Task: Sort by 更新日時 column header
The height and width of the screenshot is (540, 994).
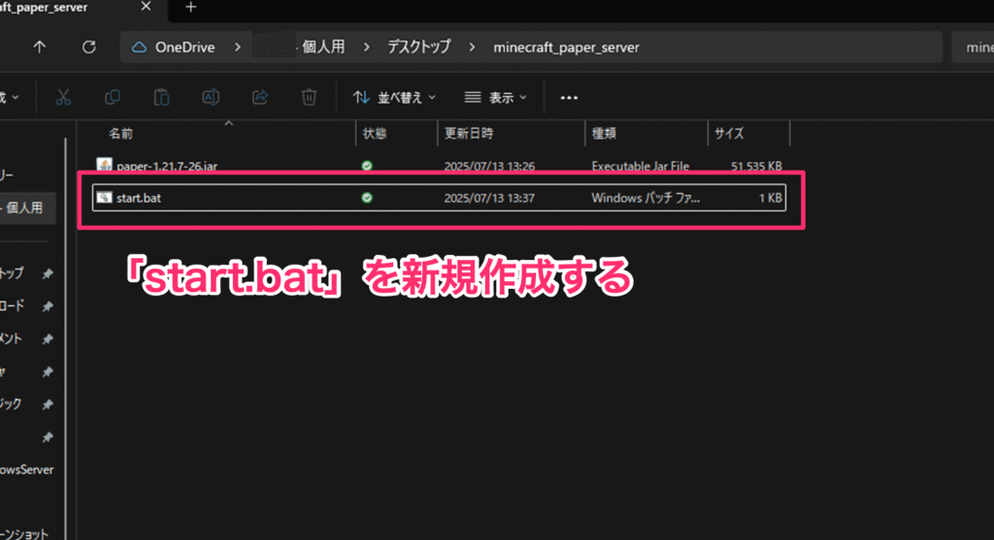Action: click(469, 134)
